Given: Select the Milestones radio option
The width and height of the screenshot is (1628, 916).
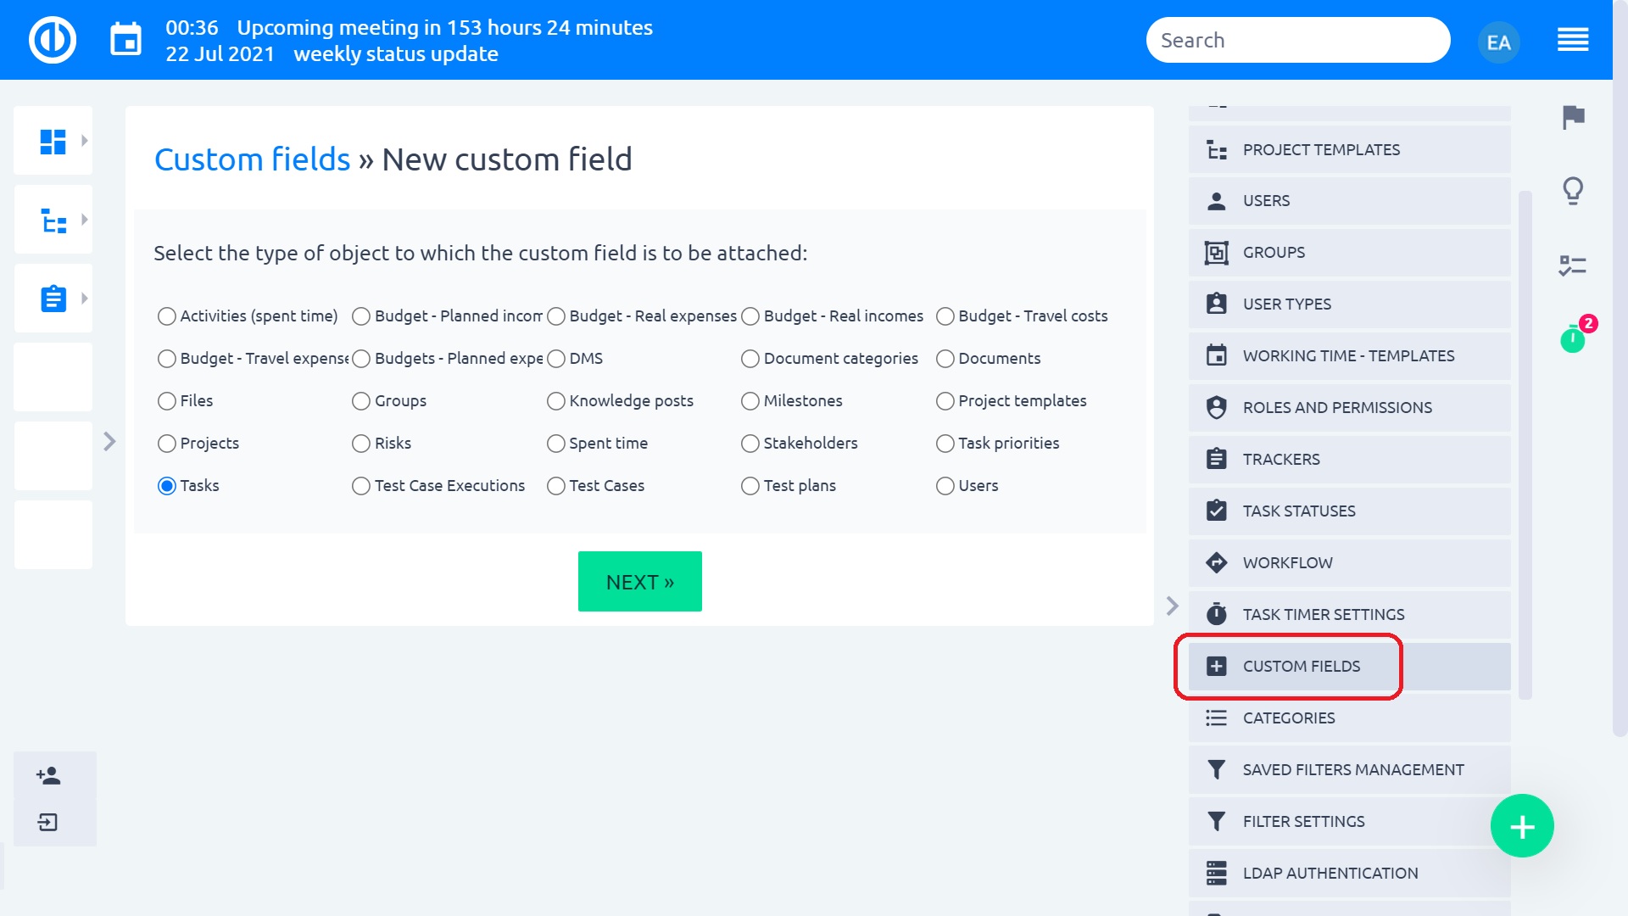Looking at the screenshot, I should coord(750,401).
